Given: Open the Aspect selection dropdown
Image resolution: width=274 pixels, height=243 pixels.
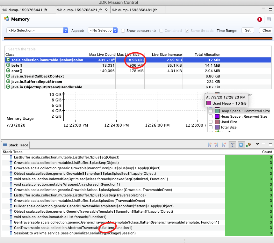Looking at the screenshot, I should (x=102, y=30).
